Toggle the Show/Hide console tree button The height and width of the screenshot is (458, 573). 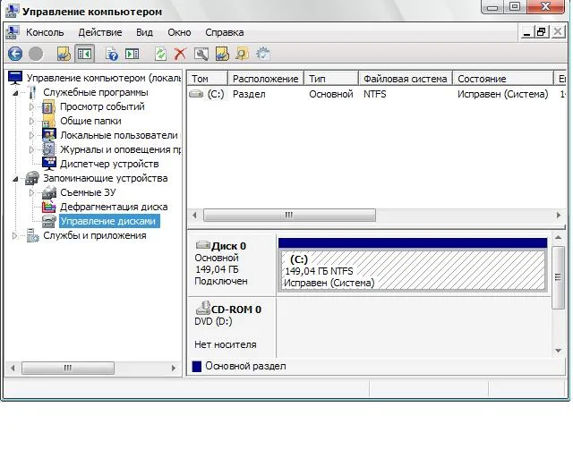tap(84, 54)
